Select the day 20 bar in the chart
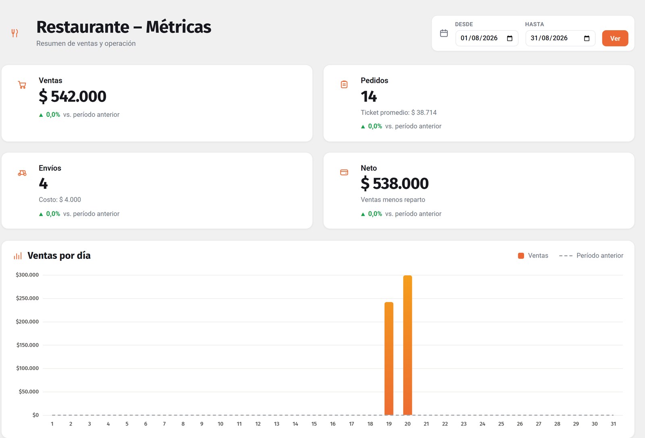The height and width of the screenshot is (438, 645). point(408,345)
